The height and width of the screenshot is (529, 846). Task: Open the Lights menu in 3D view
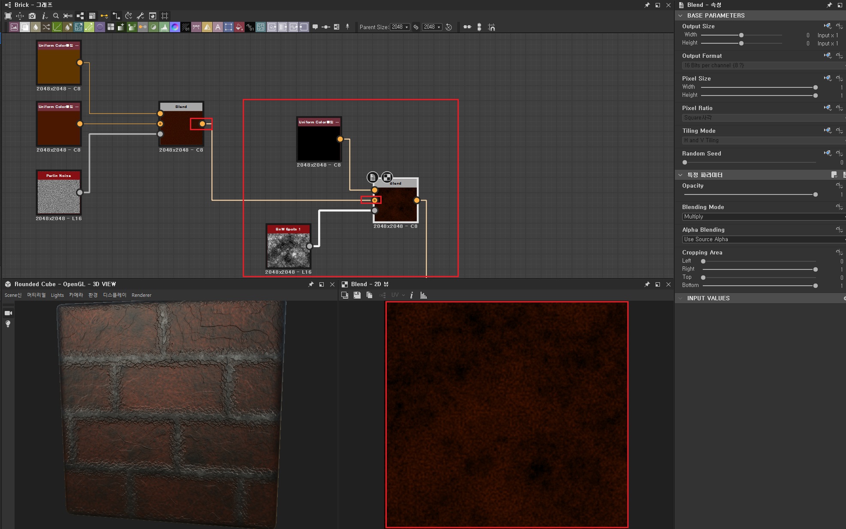pyautogui.click(x=57, y=295)
